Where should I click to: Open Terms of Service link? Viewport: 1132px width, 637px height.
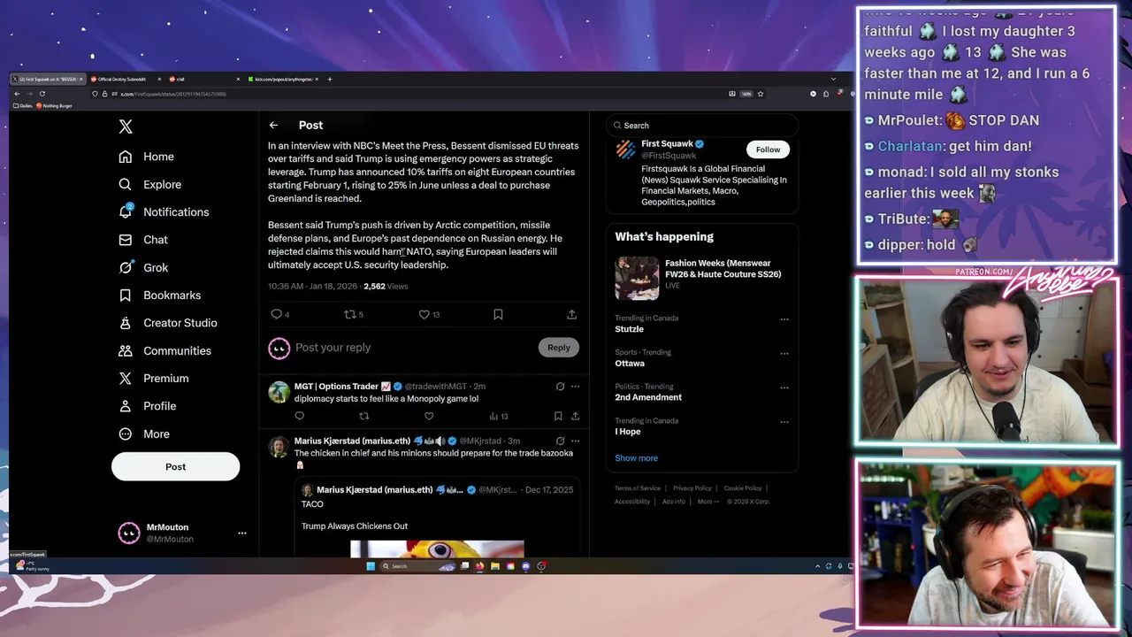pos(638,488)
